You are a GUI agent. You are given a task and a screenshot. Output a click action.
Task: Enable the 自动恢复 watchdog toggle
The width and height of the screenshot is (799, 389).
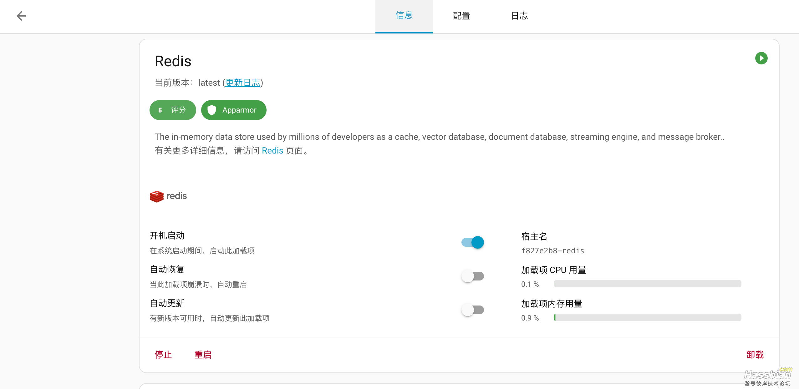(473, 276)
